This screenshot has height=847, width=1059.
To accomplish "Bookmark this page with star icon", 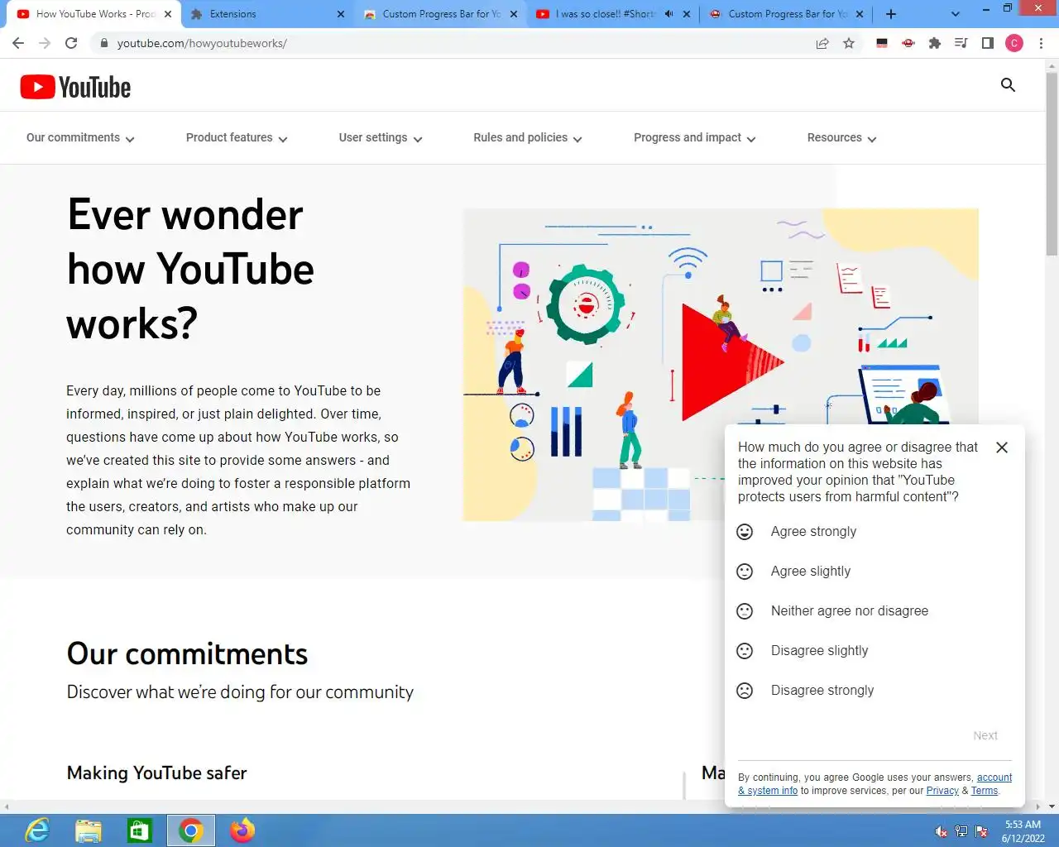I will [x=849, y=43].
